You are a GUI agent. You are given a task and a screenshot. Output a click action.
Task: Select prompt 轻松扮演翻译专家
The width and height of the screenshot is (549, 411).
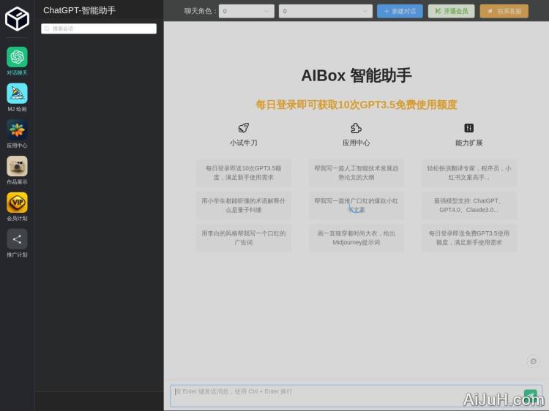click(x=468, y=173)
